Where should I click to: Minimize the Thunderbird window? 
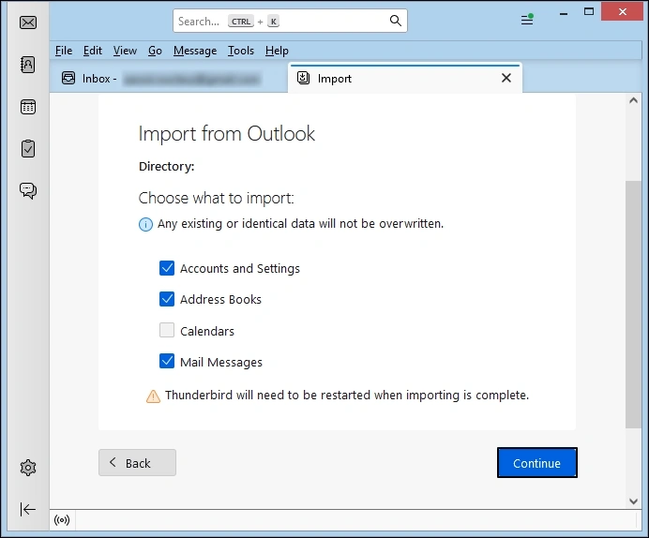coord(563,13)
